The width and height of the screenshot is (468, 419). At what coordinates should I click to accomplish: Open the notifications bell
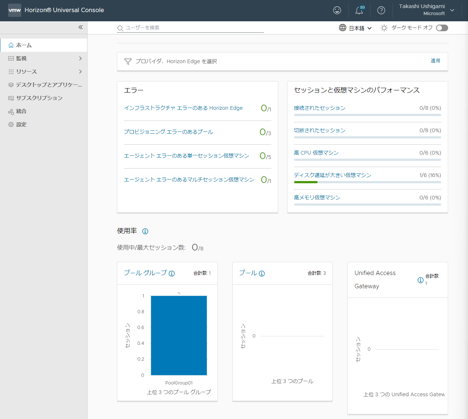(x=359, y=10)
